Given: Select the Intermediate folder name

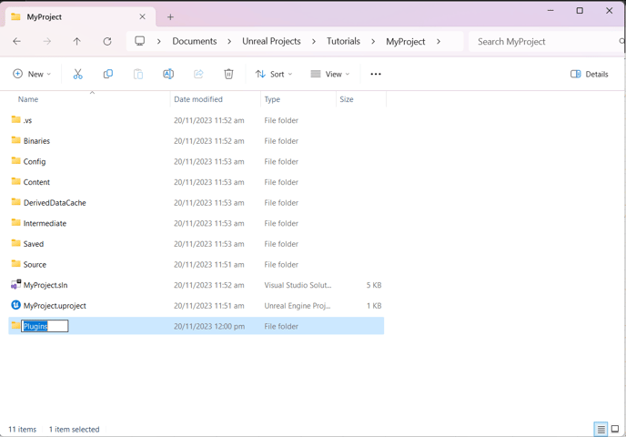Looking at the screenshot, I should 45,223.
